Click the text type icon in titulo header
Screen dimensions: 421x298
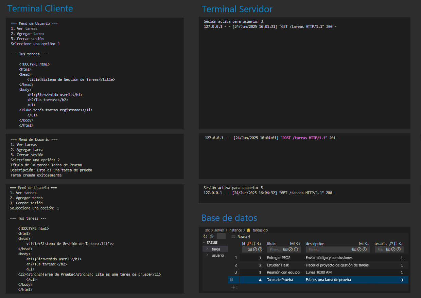click(x=292, y=244)
